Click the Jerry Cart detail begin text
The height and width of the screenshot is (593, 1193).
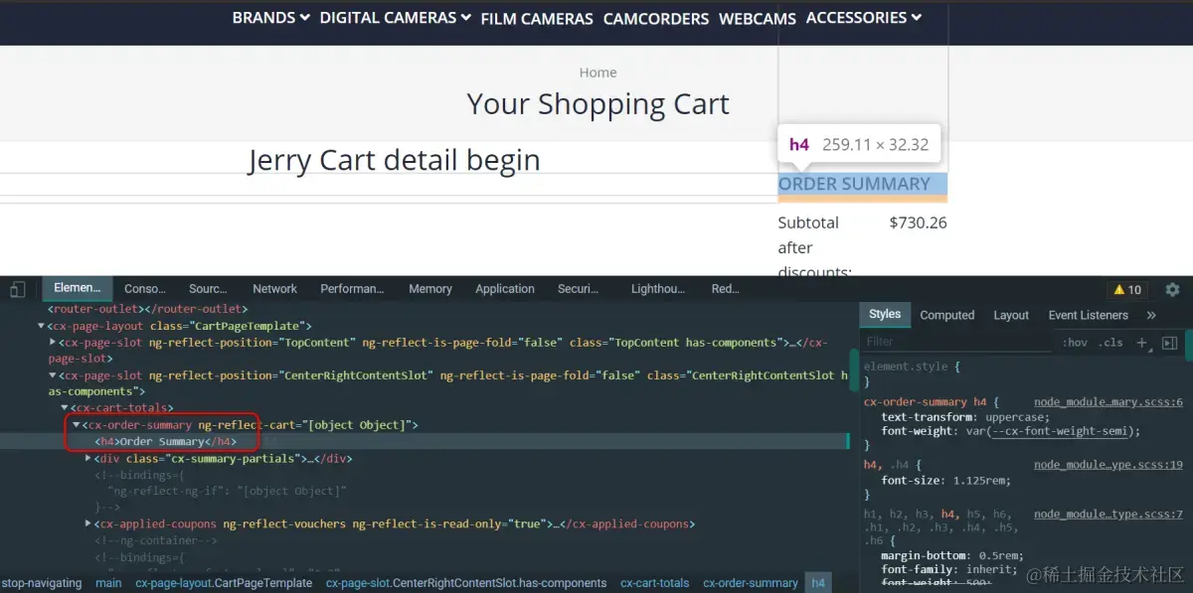[394, 160]
